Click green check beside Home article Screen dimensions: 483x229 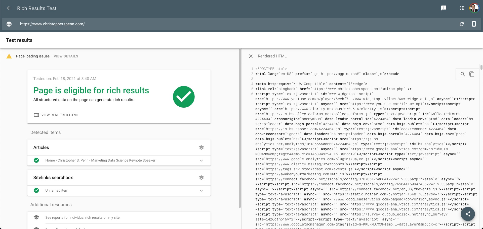(36, 160)
